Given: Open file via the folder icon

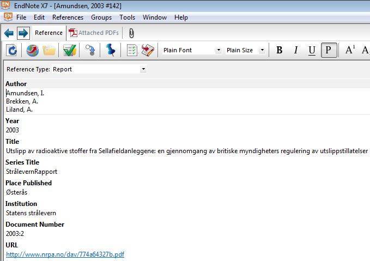Looking at the screenshot, I should 49,50.
